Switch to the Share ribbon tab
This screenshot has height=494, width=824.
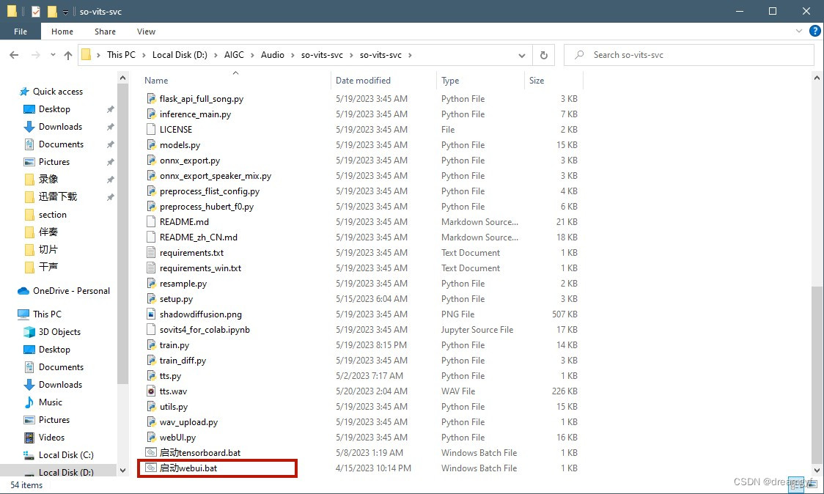105,32
